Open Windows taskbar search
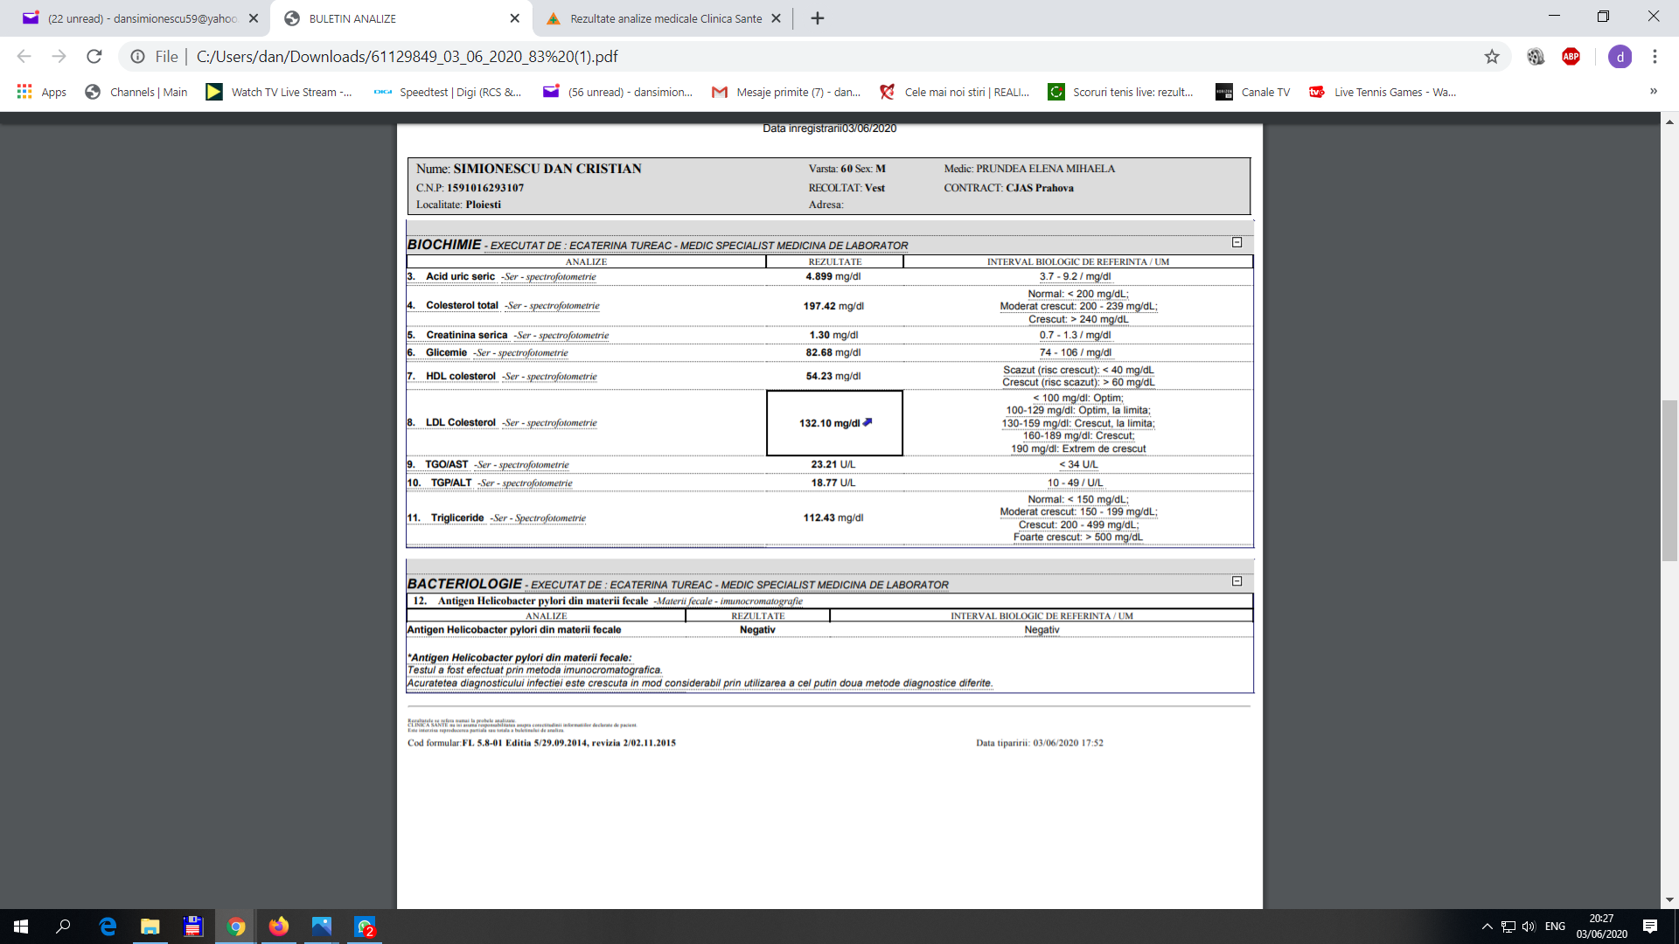 (63, 927)
